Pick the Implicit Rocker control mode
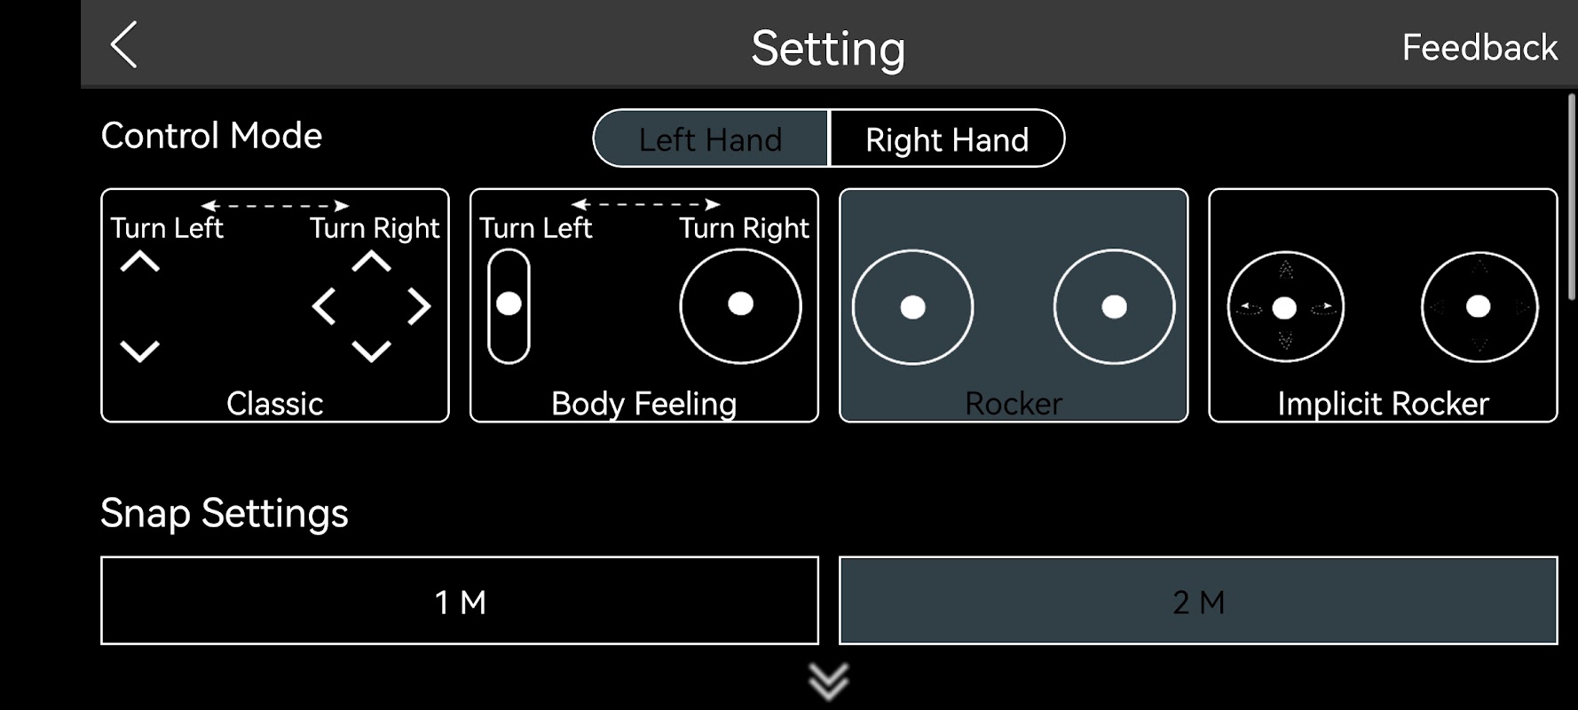The width and height of the screenshot is (1578, 710). tap(1383, 305)
